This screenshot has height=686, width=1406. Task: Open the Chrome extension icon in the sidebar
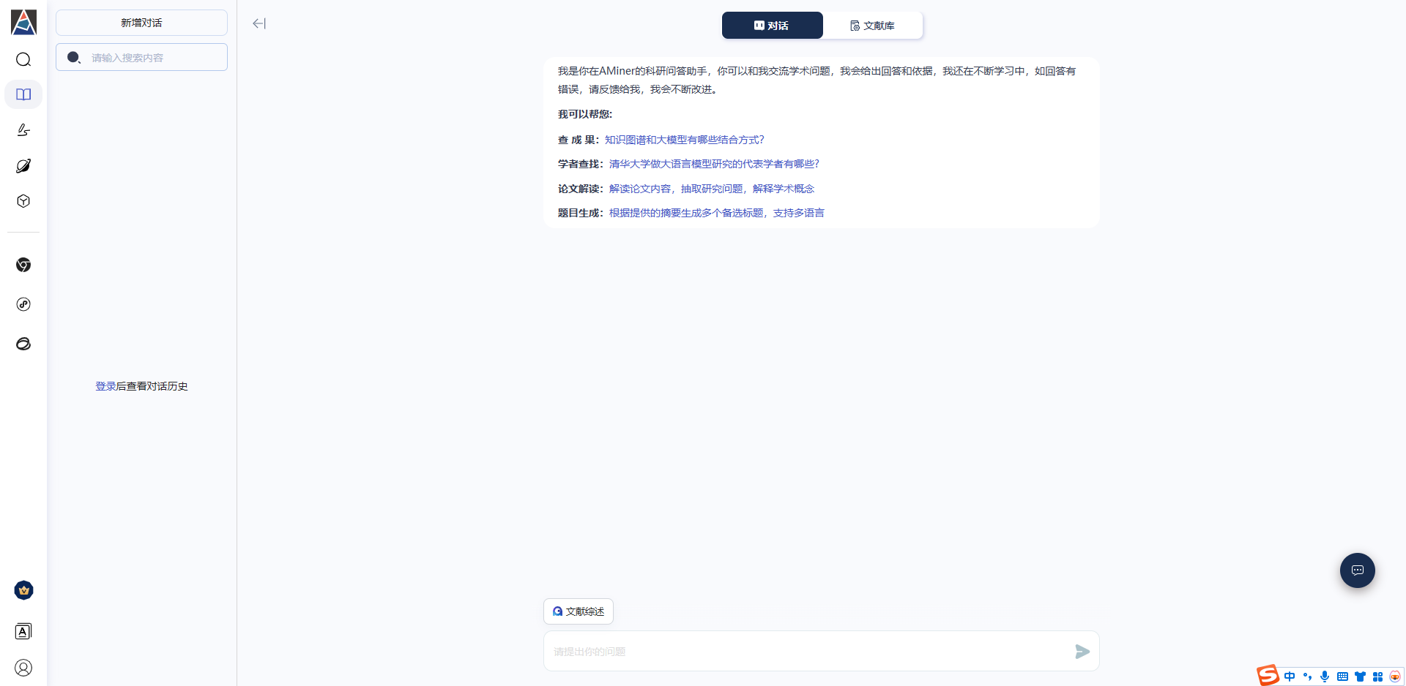23,265
